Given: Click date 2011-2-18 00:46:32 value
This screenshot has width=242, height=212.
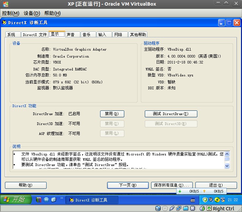Looking at the screenshot, I should [x=185, y=62].
